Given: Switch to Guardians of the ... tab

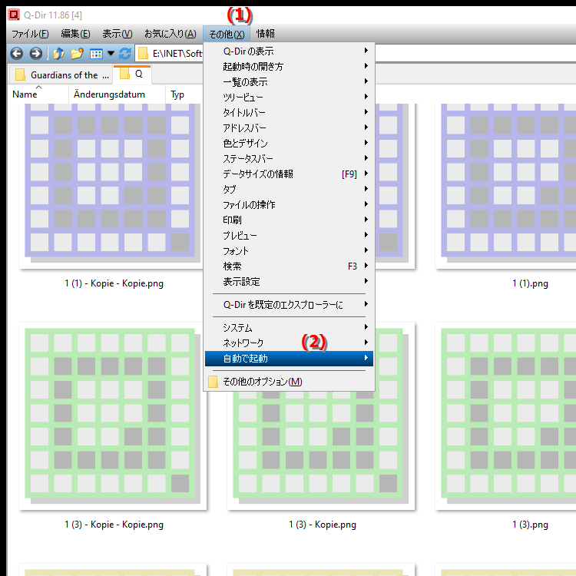Looking at the screenshot, I should [x=61, y=75].
